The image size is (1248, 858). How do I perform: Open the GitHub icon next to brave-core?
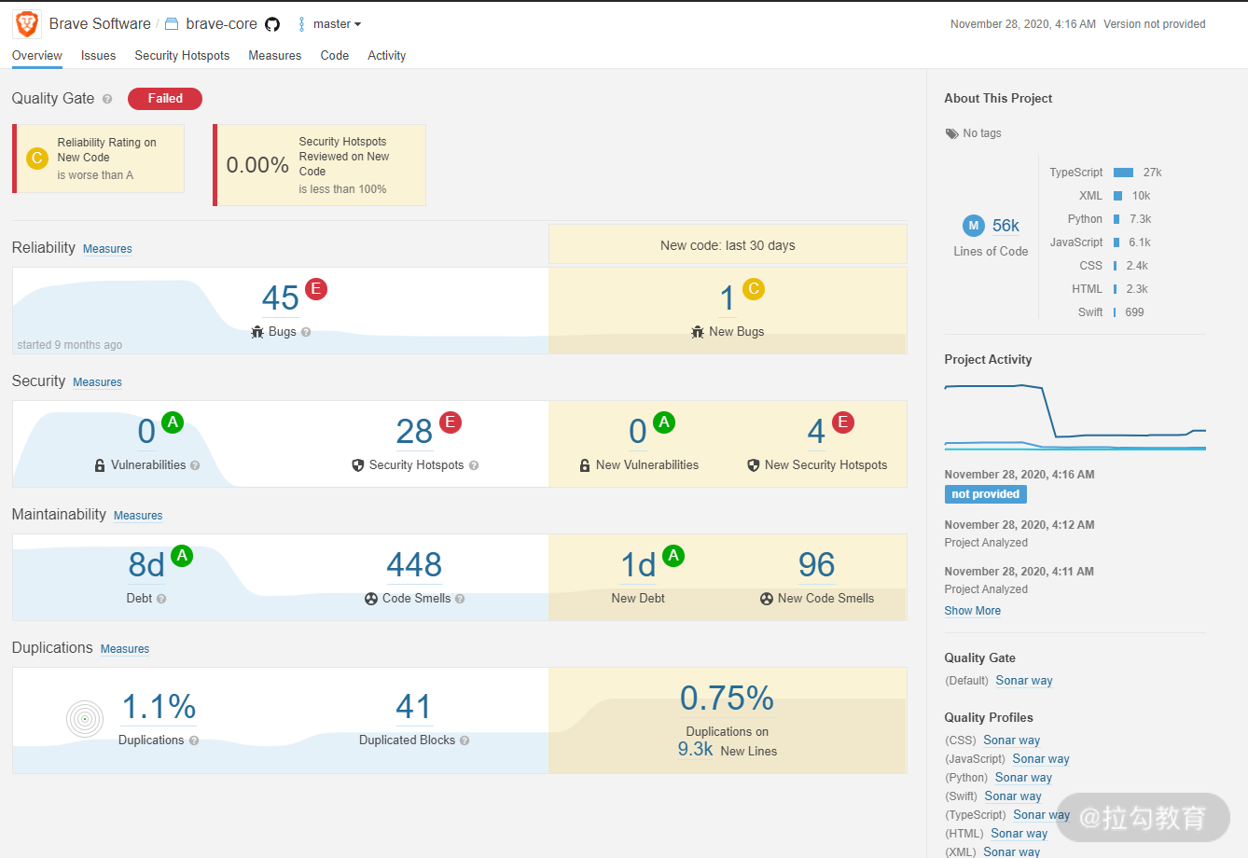[272, 24]
